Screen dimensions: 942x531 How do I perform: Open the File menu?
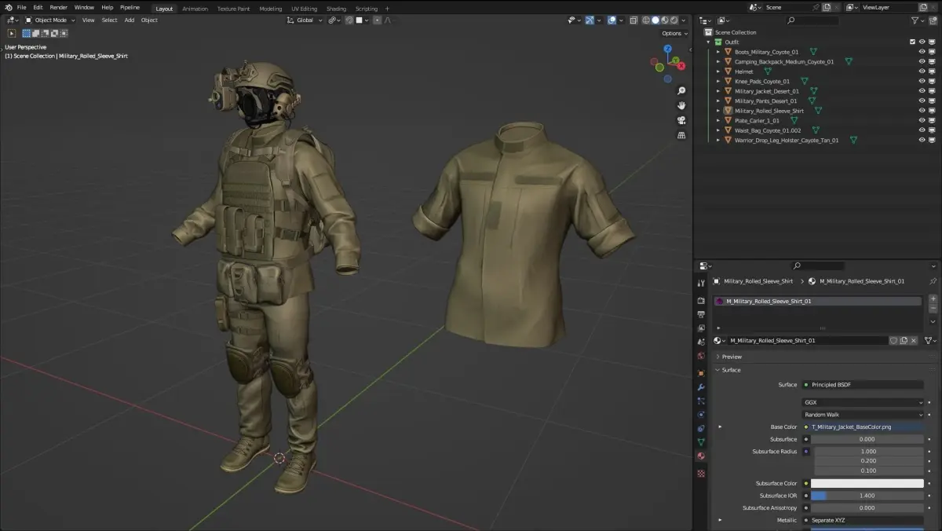pos(21,7)
